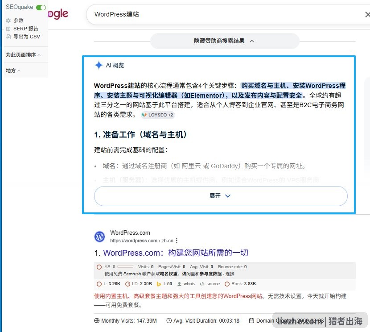This screenshot has height=332, width=370.
Task: View page source via source link
Action: [x=213, y=284]
